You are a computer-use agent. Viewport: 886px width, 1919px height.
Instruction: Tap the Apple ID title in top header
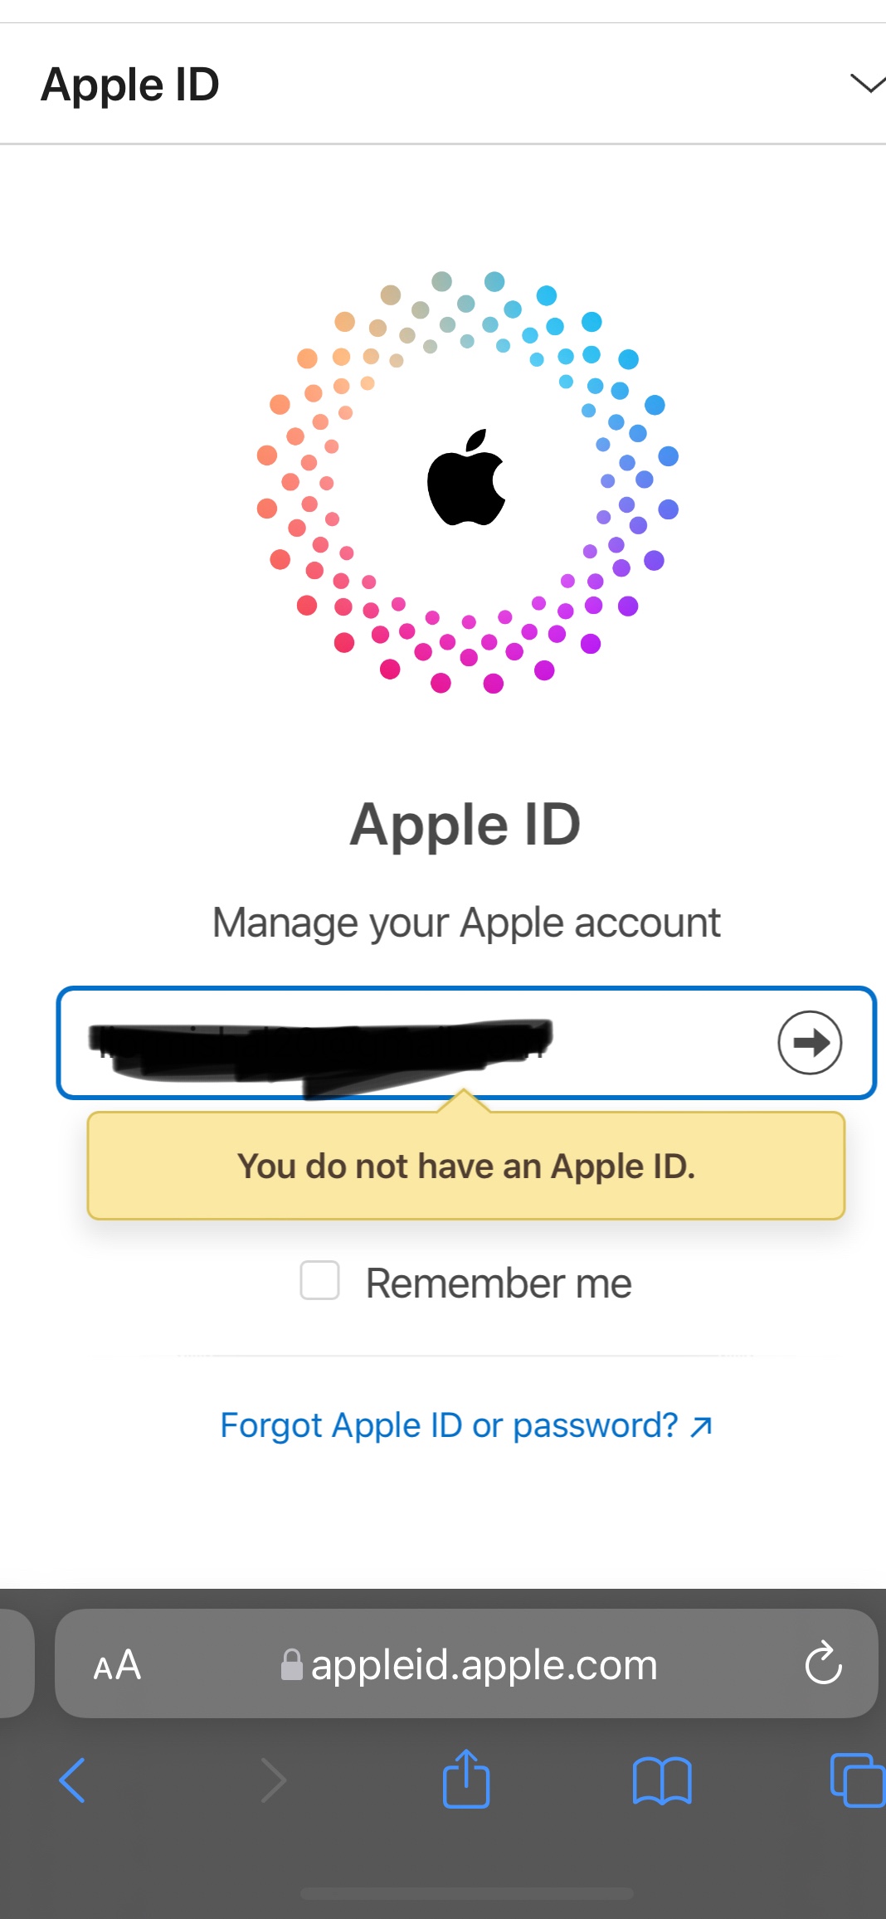130,85
